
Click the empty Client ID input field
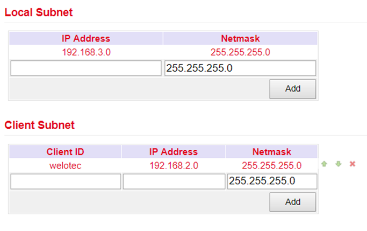click(66, 181)
